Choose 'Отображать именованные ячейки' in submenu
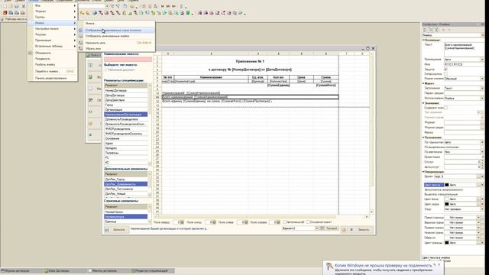The image size is (489, 275). click(x=116, y=36)
